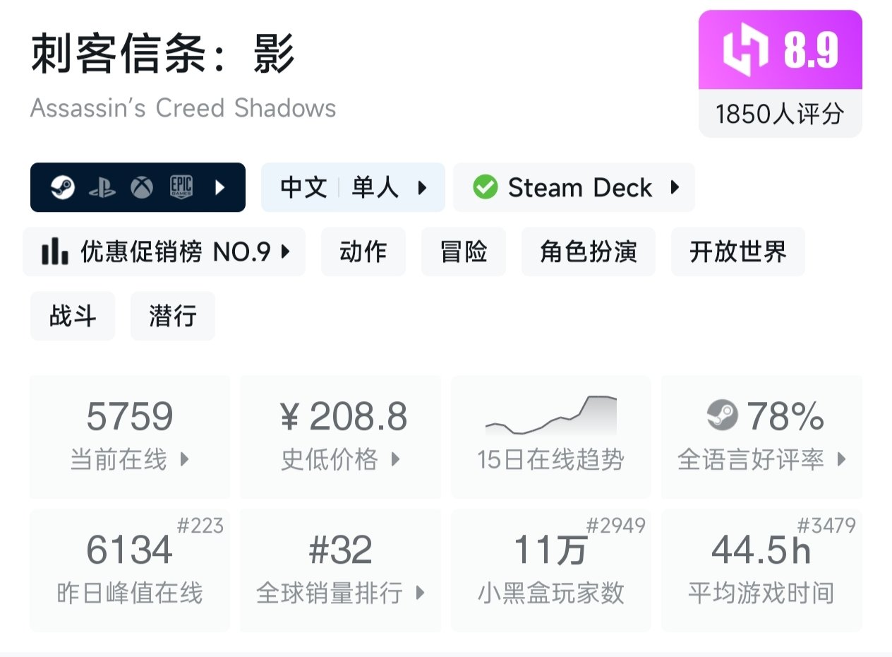This screenshot has height=657, width=892.
Task: Open the 当前在线 5759 stat card
Action: click(x=130, y=437)
